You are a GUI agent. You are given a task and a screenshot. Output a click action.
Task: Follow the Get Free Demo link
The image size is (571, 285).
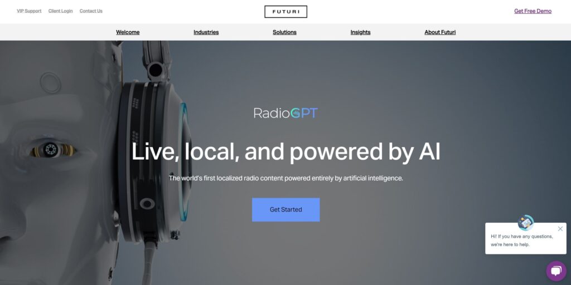(533, 11)
